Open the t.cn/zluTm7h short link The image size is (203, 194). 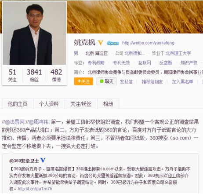tap(35, 189)
